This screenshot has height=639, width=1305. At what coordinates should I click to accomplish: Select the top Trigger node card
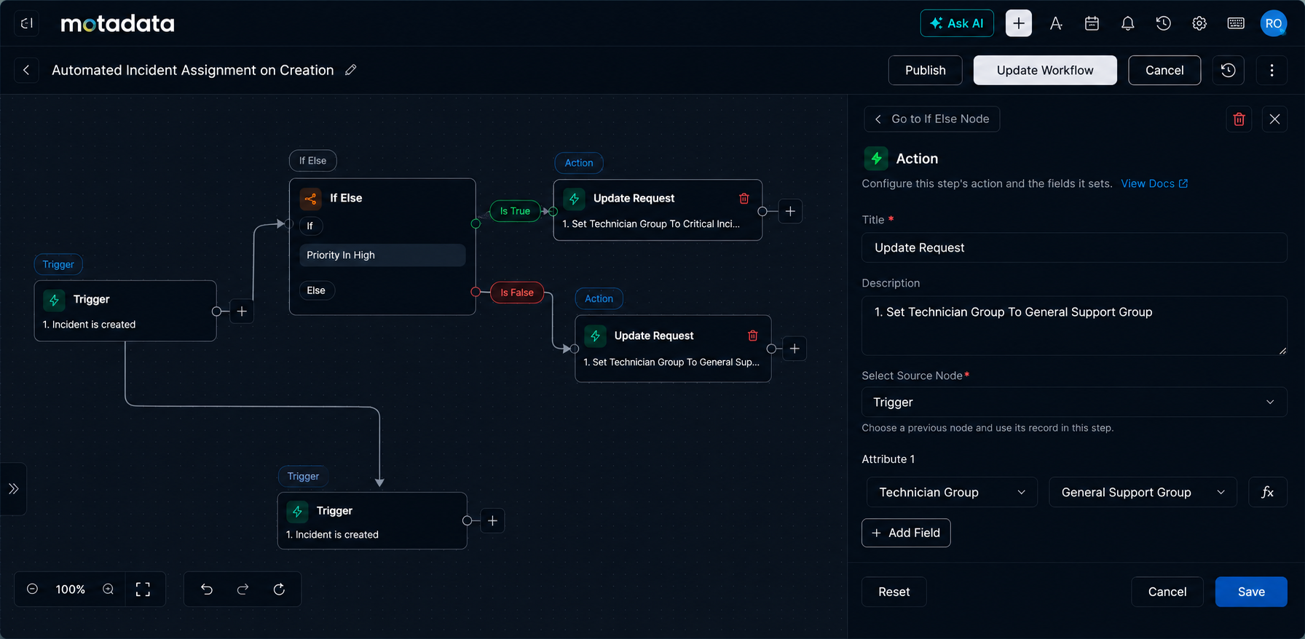pos(125,311)
